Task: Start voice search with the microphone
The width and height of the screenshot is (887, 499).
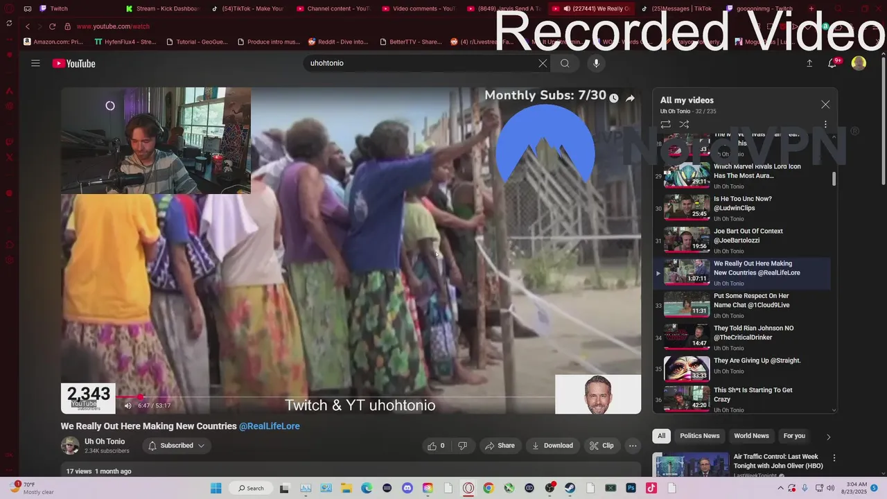Action: (x=596, y=63)
